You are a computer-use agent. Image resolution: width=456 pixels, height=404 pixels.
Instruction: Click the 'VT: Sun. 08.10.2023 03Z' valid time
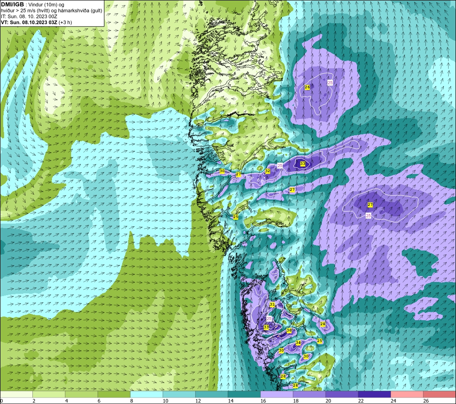[x=29, y=22]
